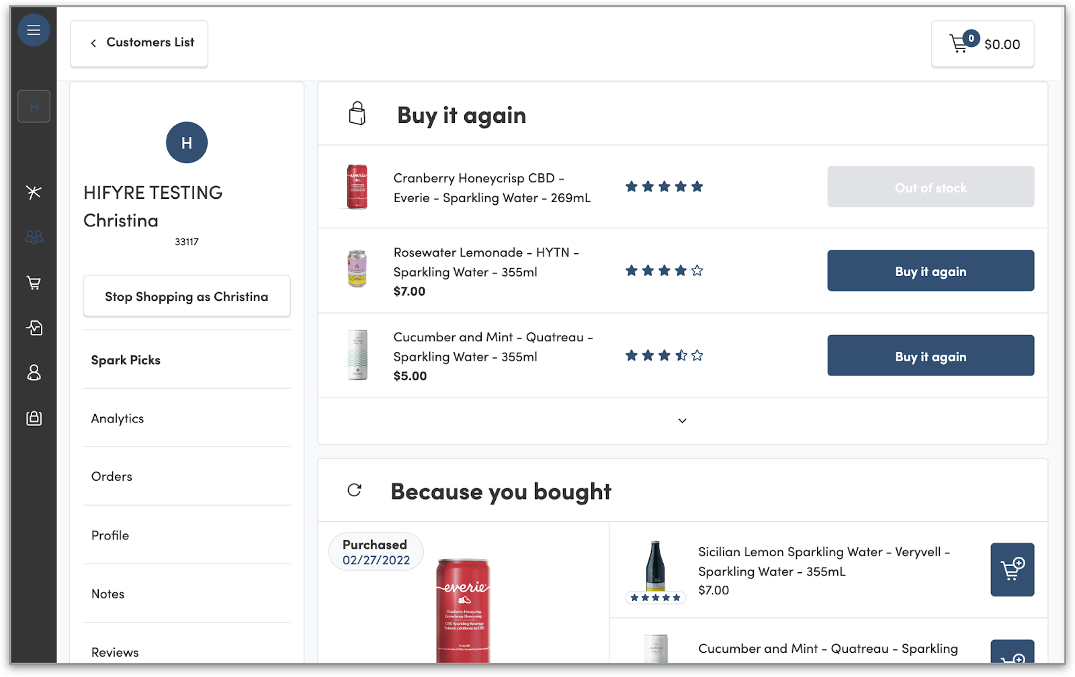
Task: Click the single user icon in sidebar
Action: (x=34, y=373)
